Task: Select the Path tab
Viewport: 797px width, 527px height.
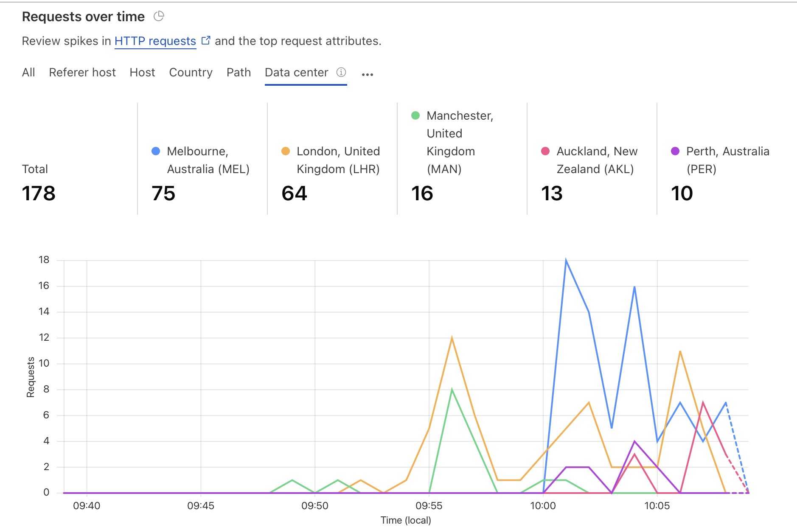Action: pyautogui.click(x=239, y=73)
